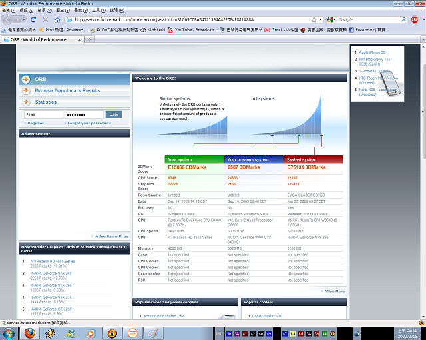Screen dimensions: 426x340
Task: Click the Bluetooth tray icon
Action: click(x=357, y=334)
